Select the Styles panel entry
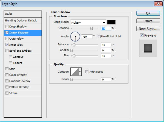The image size is (164, 122). (x=23, y=14)
